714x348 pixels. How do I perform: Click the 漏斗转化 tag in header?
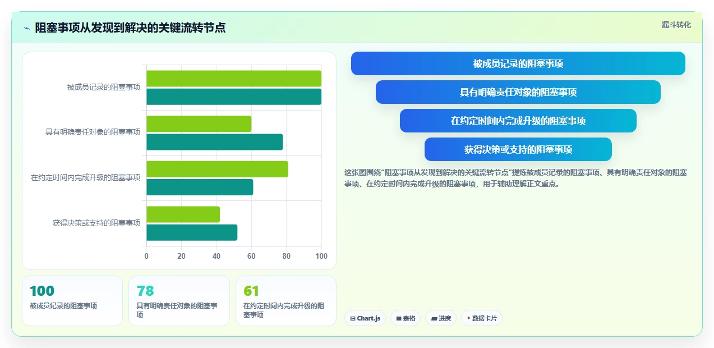pos(676,25)
